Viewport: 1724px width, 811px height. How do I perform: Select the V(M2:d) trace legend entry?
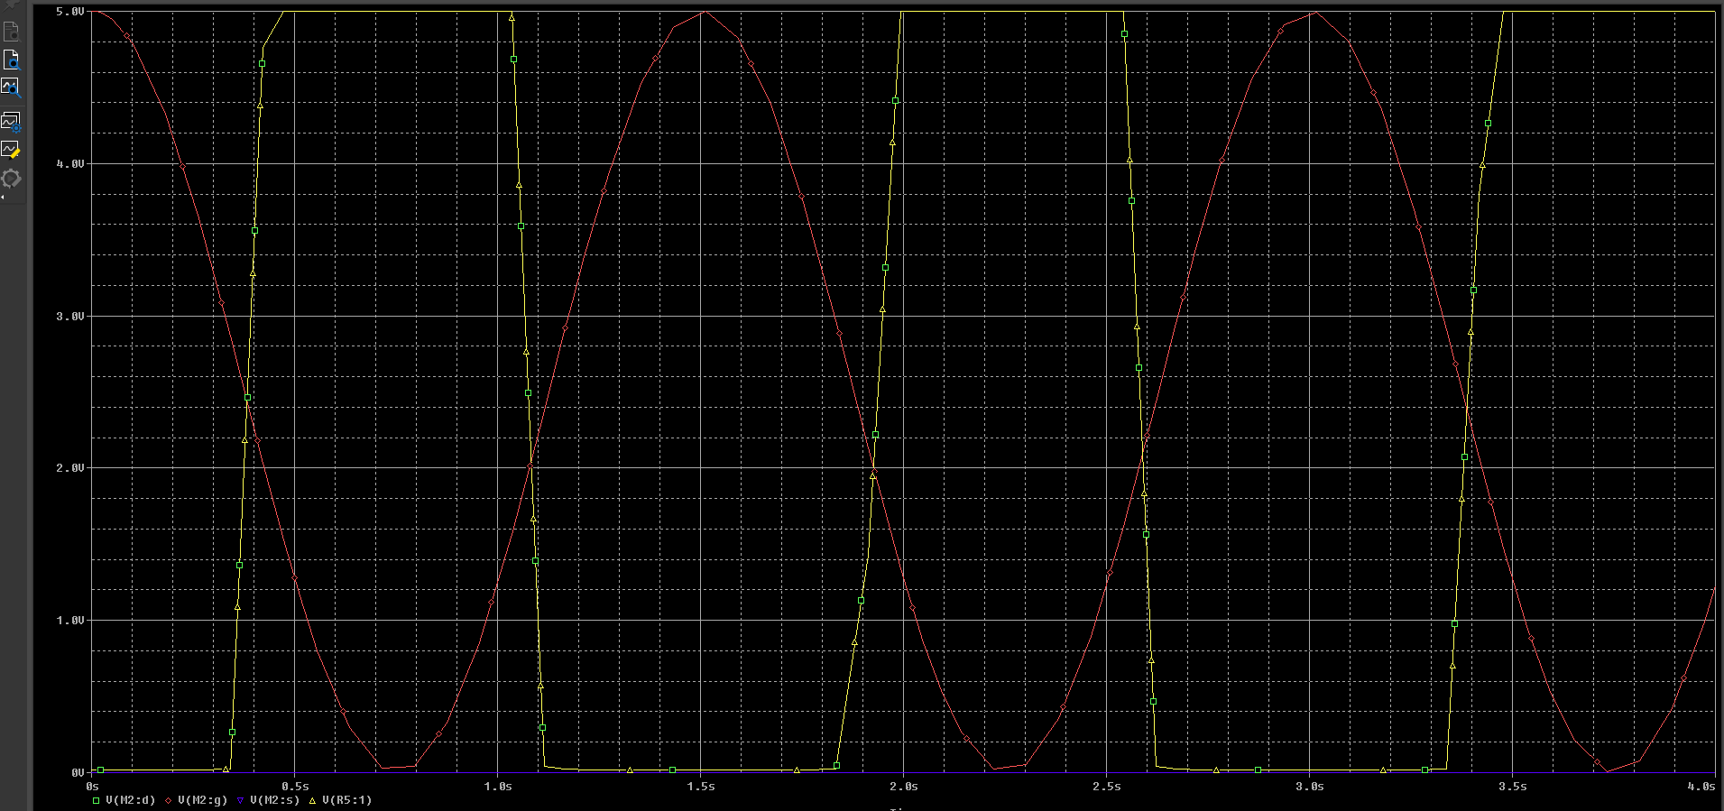point(124,800)
